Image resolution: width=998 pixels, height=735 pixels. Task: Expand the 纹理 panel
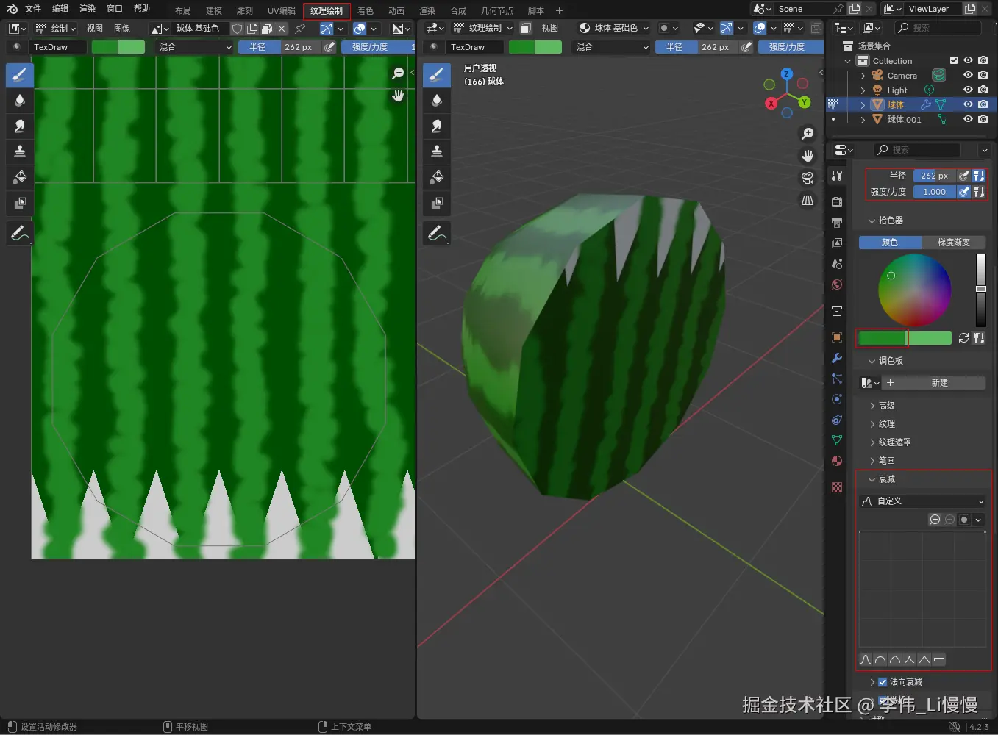click(887, 424)
